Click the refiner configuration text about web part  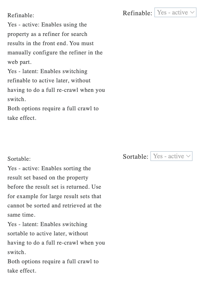(55, 57)
